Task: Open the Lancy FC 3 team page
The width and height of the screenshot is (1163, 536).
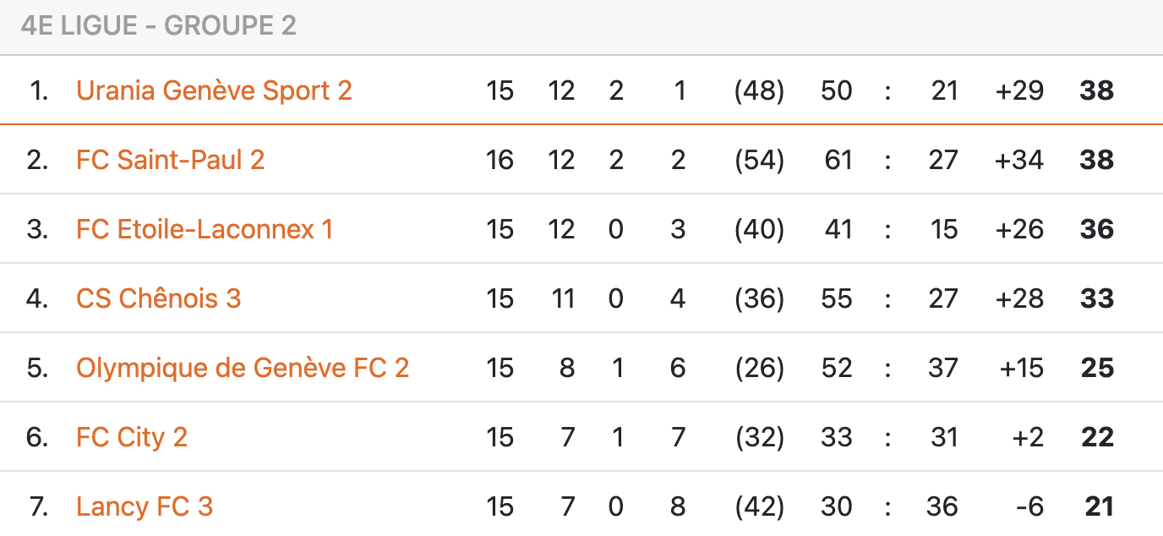Action: tap(144, 506)
